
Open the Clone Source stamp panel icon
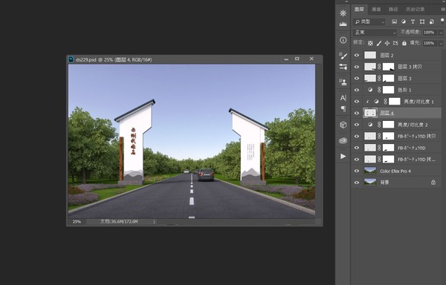(343, 82)
